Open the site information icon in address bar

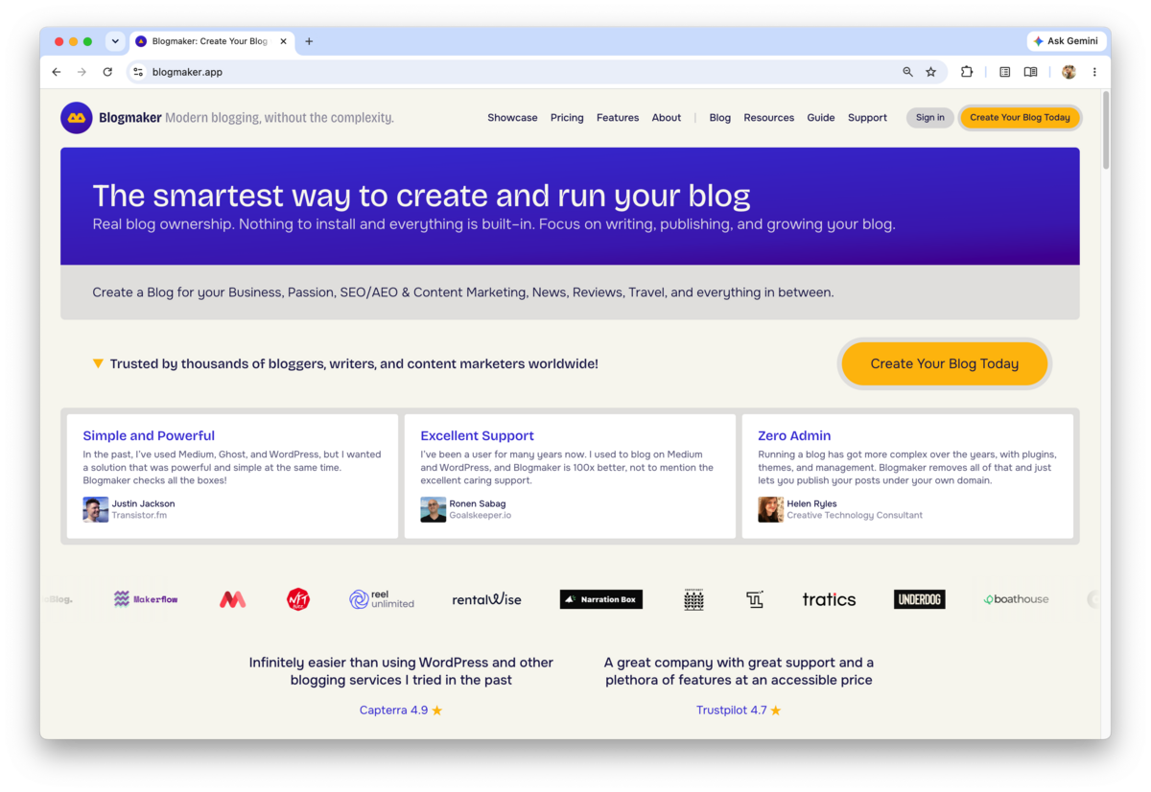pyautogui.click(x=138, y=72)
